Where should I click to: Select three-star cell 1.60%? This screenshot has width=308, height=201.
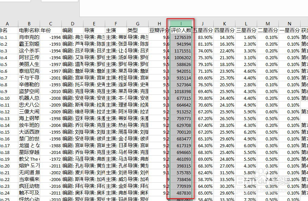tap(246, 37)
